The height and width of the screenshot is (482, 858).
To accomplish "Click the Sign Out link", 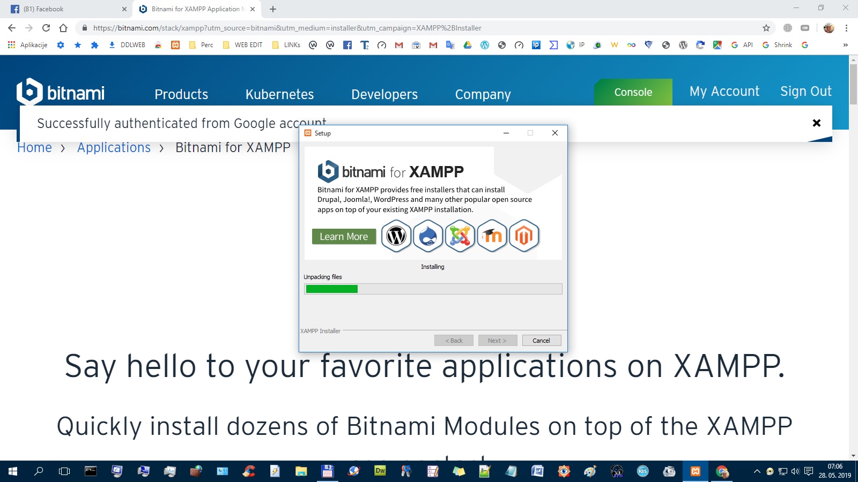I will pos(806,91).
